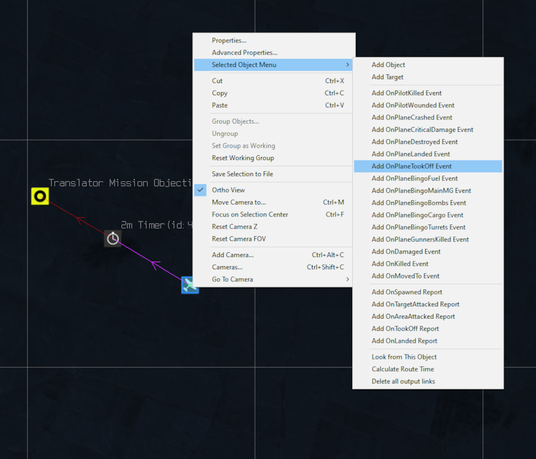This screenshot has width=536, height=459.
Task: Select the 2m Timer clock icon
Action: [113, 238]
